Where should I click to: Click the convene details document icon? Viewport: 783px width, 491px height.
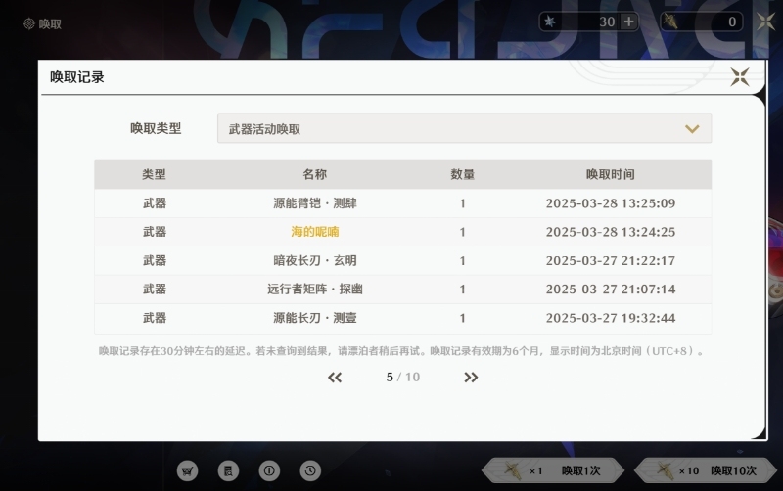(x=228, y=470)
